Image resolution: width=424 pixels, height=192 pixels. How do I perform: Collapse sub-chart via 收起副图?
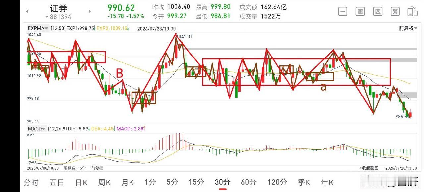pyautogui.click(x=368, y=168)
